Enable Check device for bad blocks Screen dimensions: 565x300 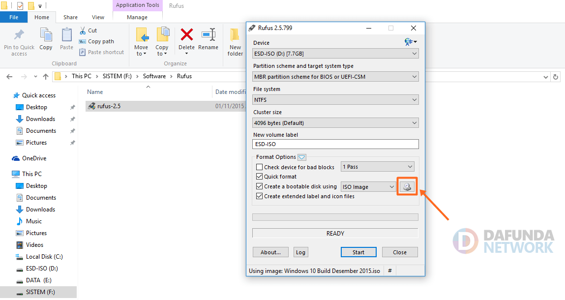pyautogui.click(x=260, y=167)
